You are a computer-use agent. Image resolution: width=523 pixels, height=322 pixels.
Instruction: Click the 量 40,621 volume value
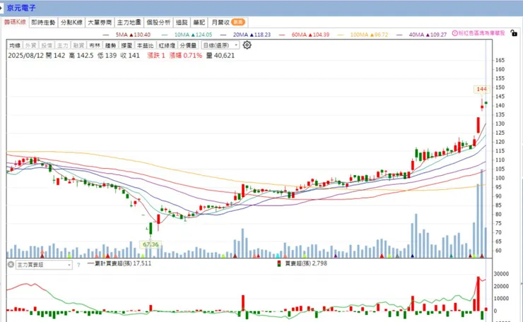[221, 55]
